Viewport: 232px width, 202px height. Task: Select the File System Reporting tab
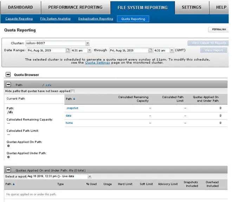pyautogui.click(x=142, y=7)
